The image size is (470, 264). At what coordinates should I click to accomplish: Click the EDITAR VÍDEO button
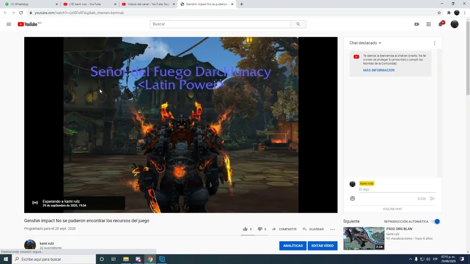pyautogui.click(x=322, y=246)
